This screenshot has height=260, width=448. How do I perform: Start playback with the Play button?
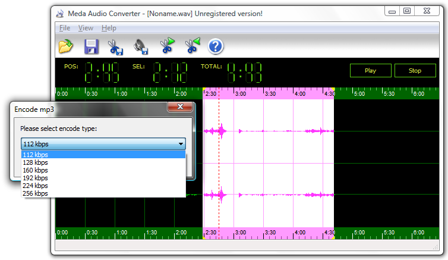(x=371, y=71)
